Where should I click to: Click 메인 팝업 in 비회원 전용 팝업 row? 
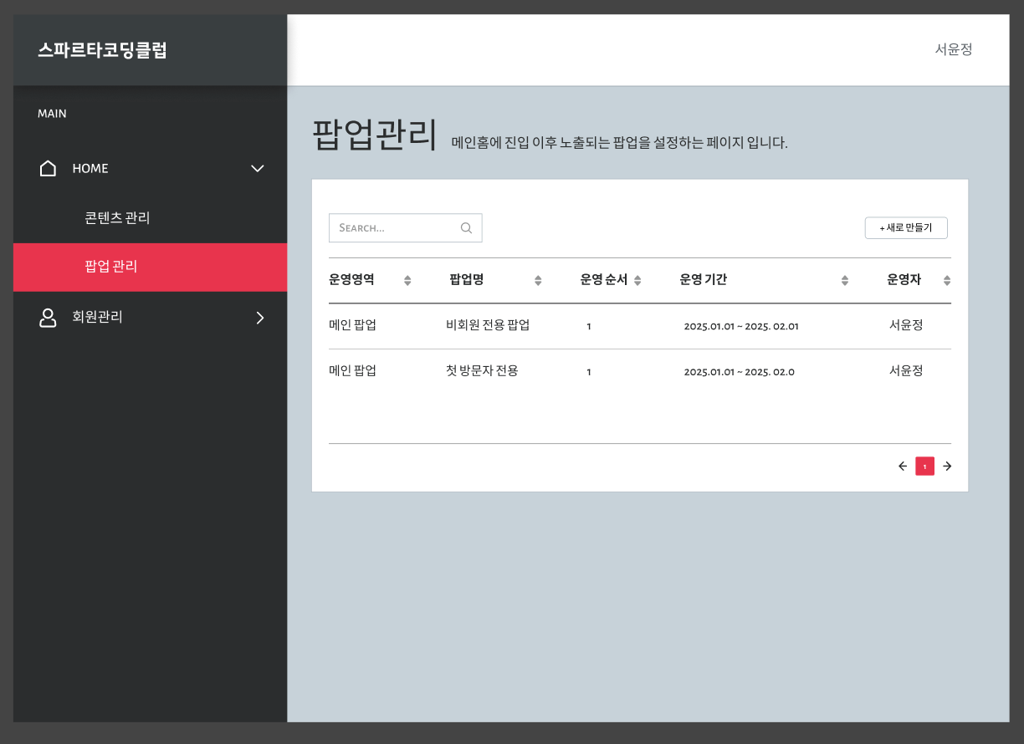pos(352,325)
